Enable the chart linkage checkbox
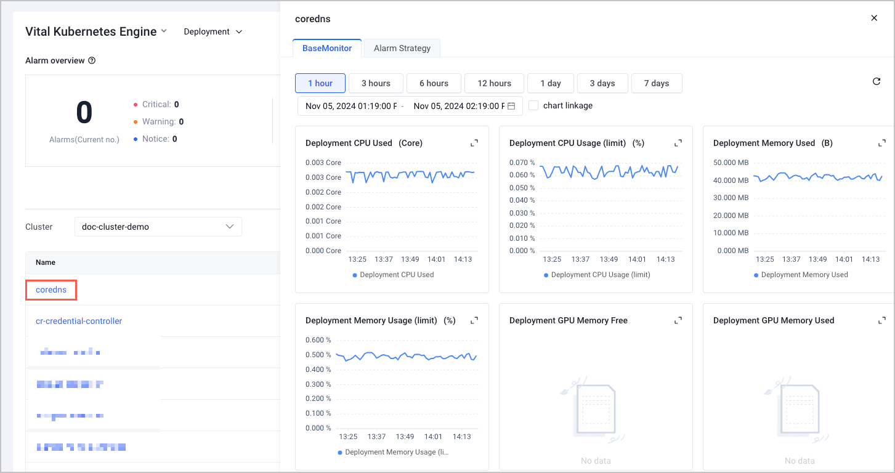Screen dimensions: 895x473 tap(533, 105)
